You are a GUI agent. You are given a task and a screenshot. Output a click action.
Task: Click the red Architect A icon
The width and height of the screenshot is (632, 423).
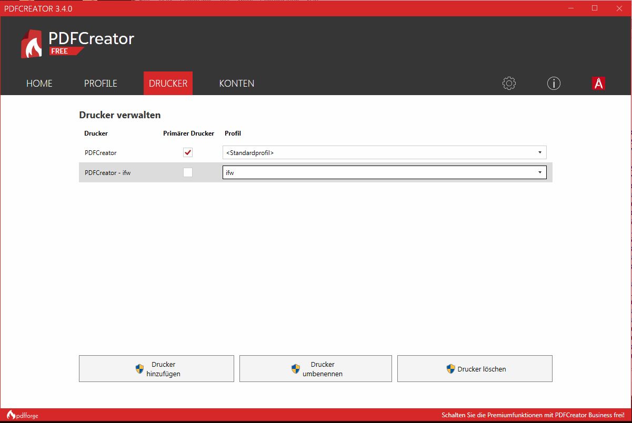[x=598, y=83]
